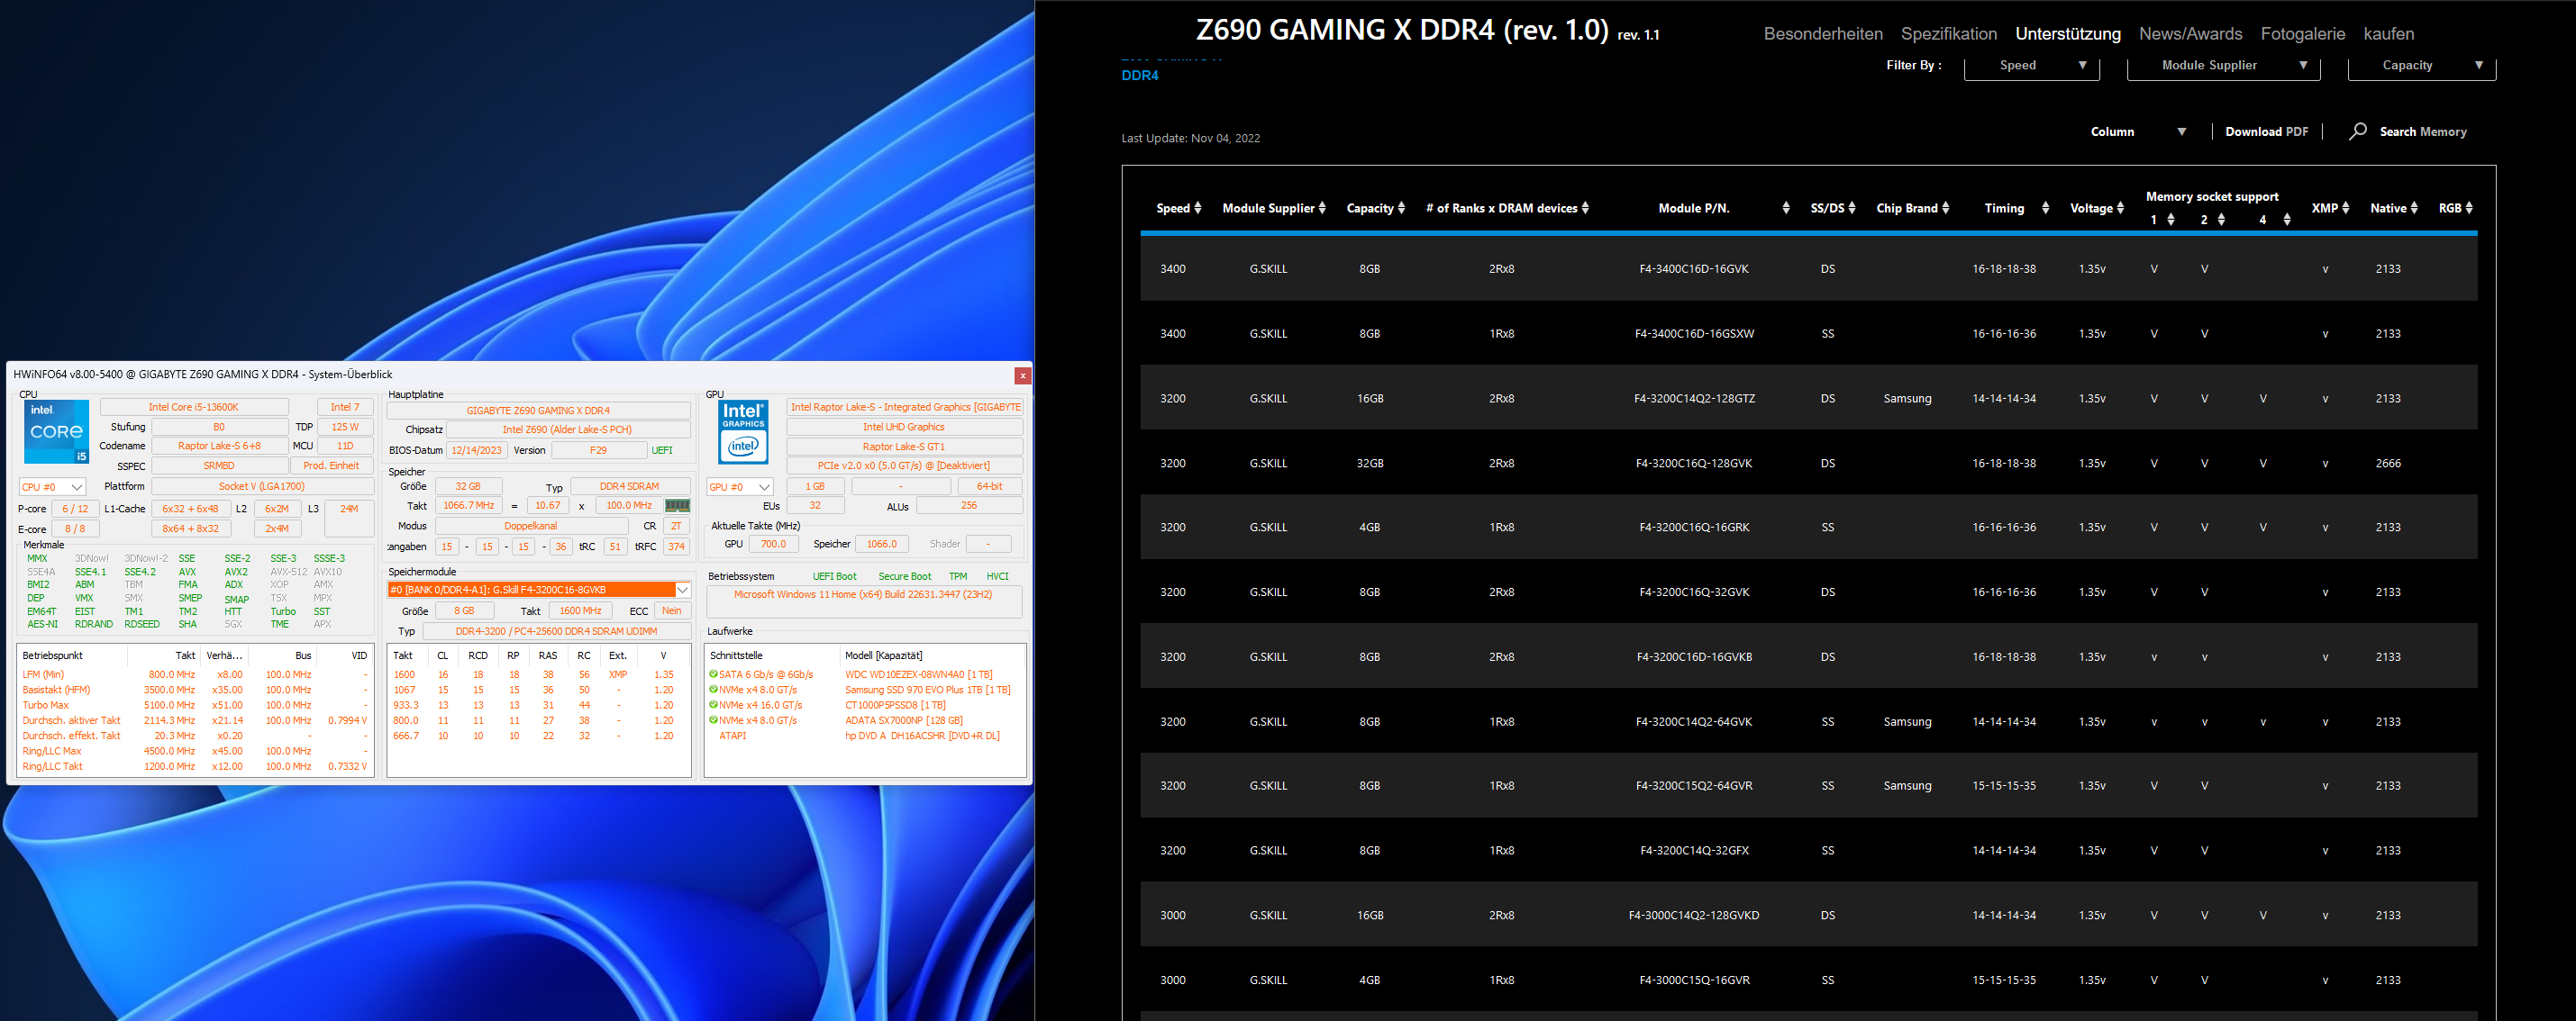Click the green memory module icon
Image resolution: width=2576 pixels, height=1021 pixels.
click(677, 507)
